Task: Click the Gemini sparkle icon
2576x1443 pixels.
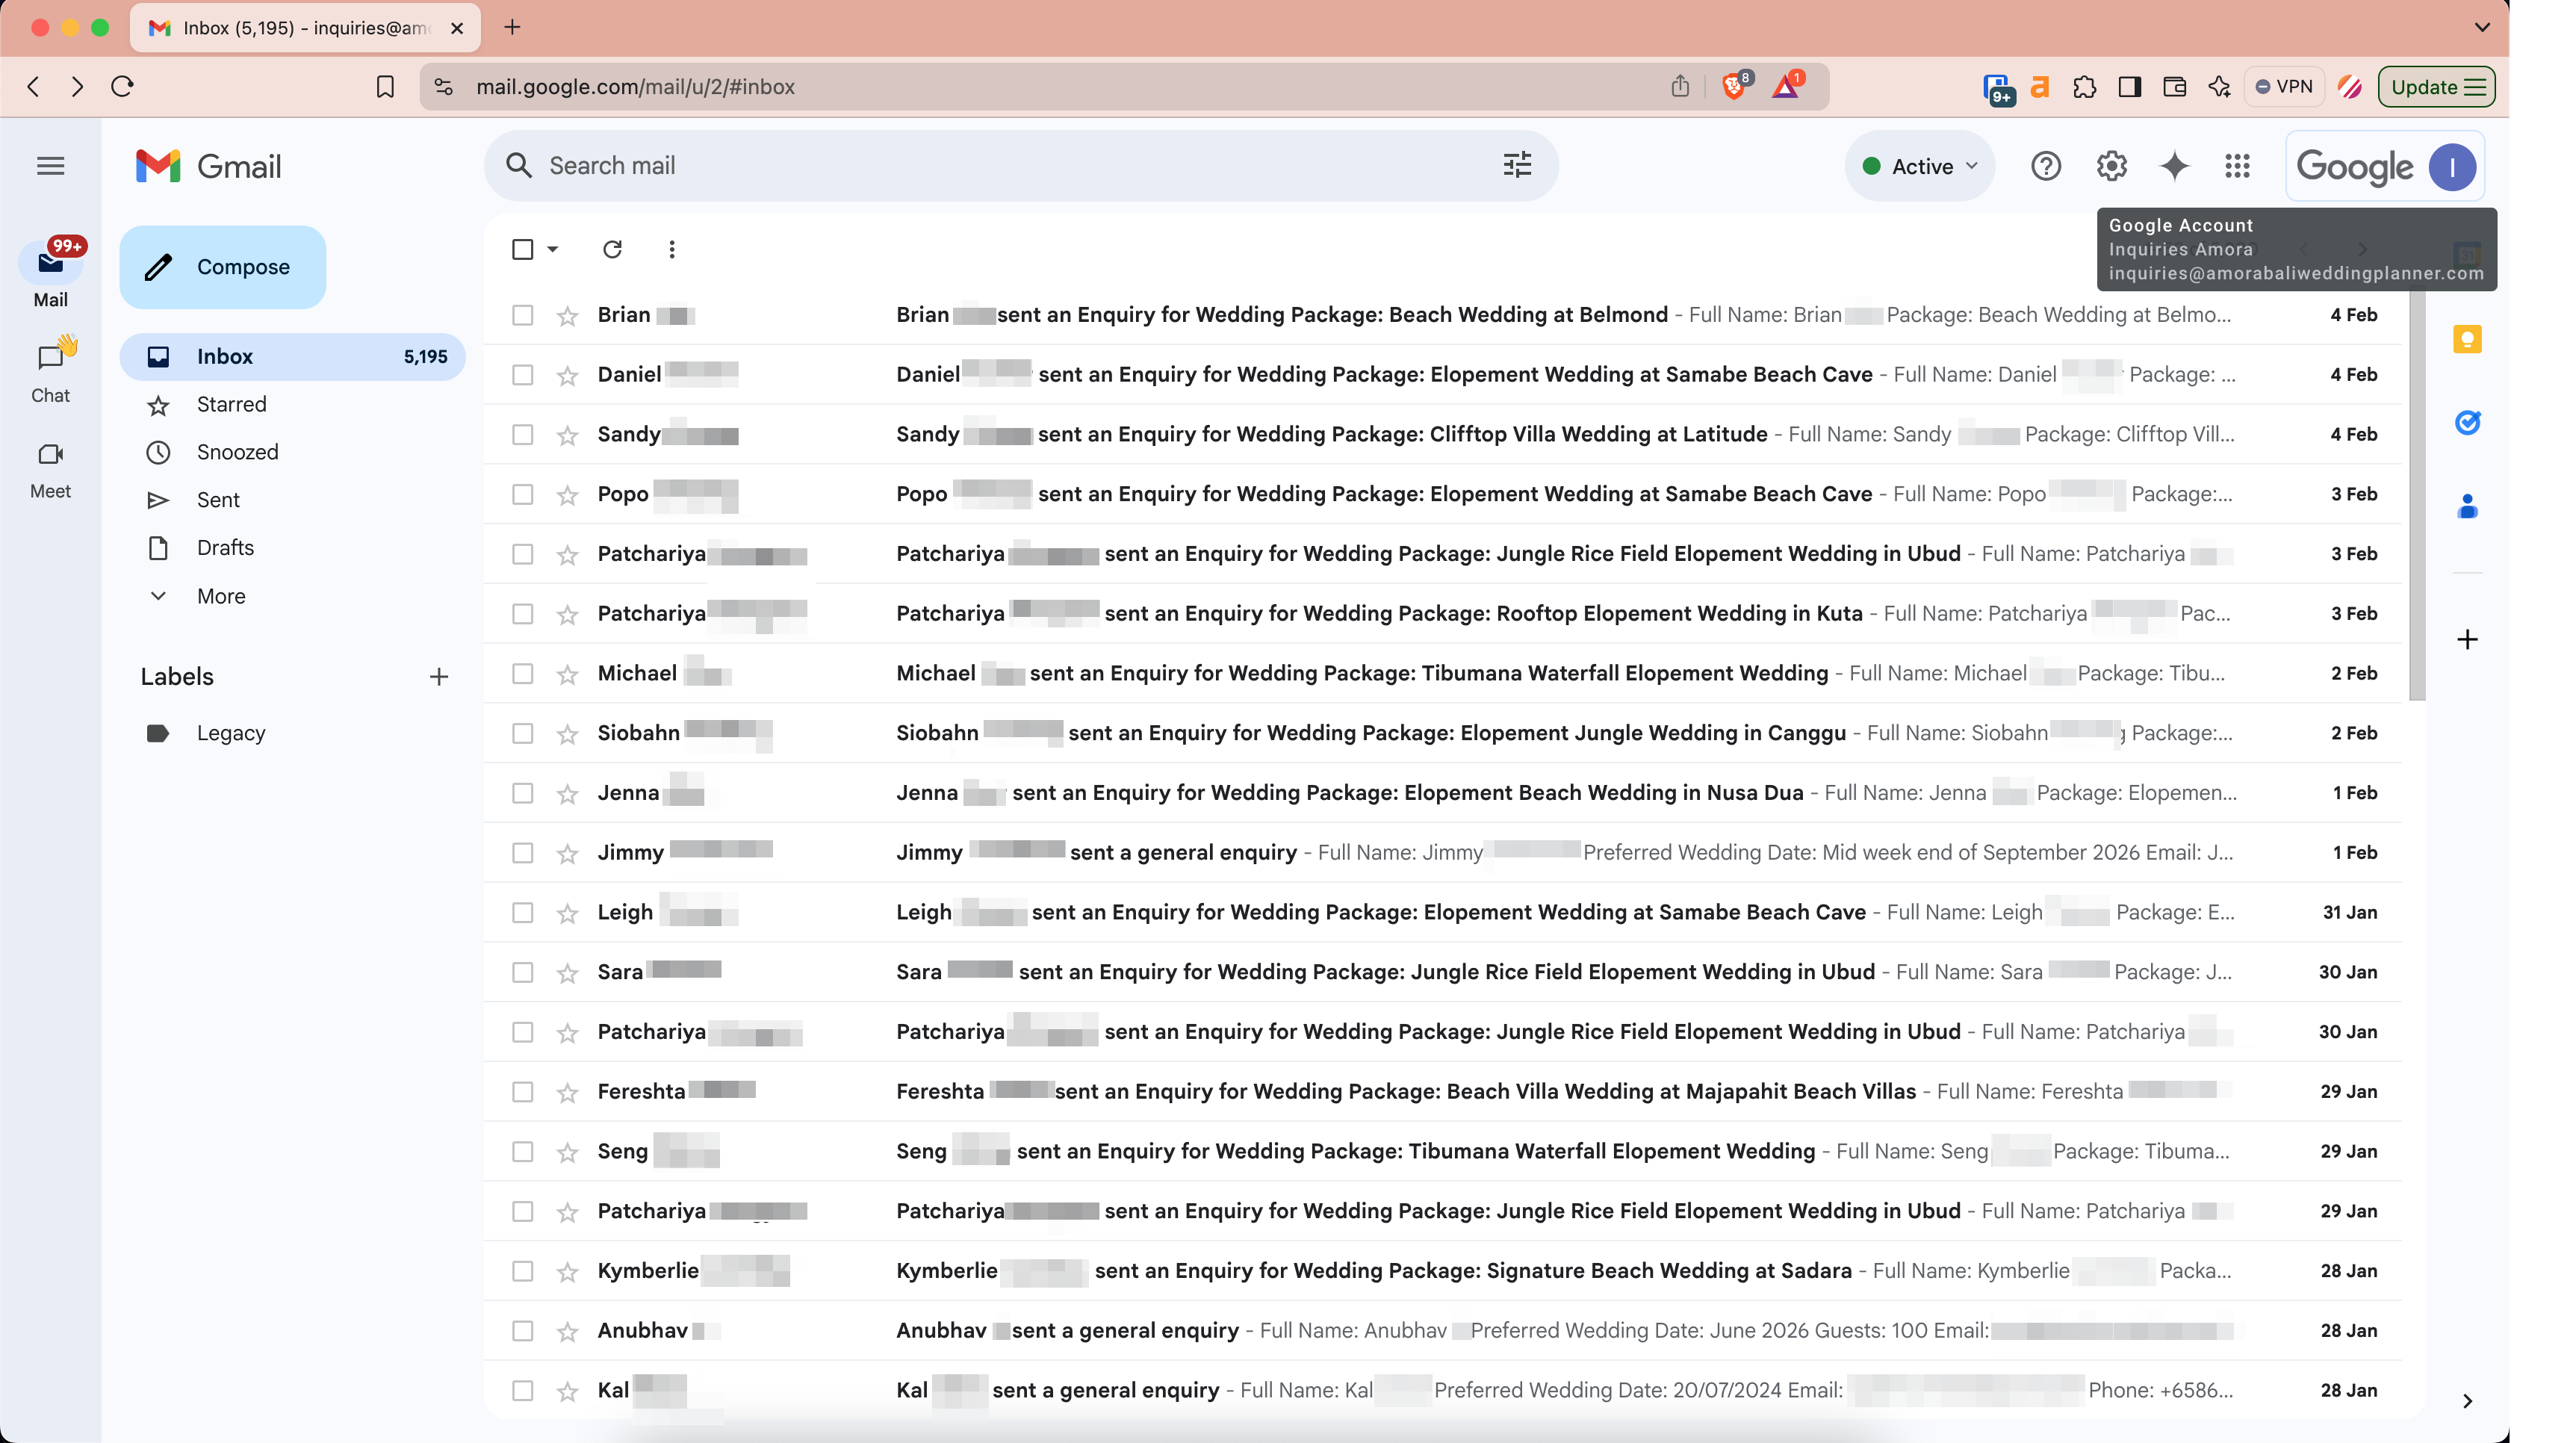Action: (2174, 166)
